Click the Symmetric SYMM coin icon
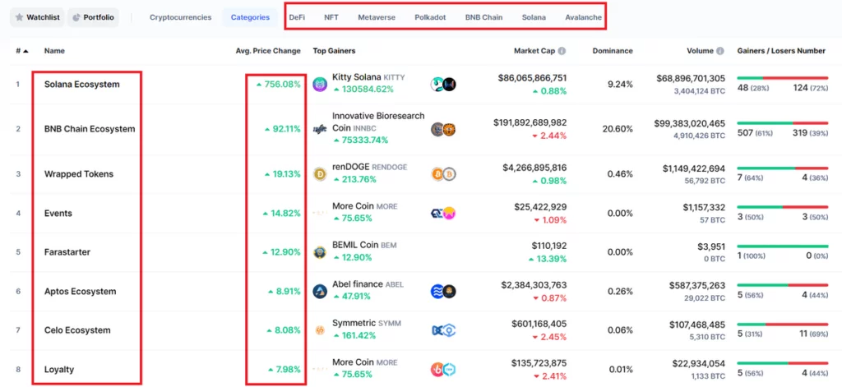This screenshot has height=387, width=842. pyautogui.click(x=320, y=330)
